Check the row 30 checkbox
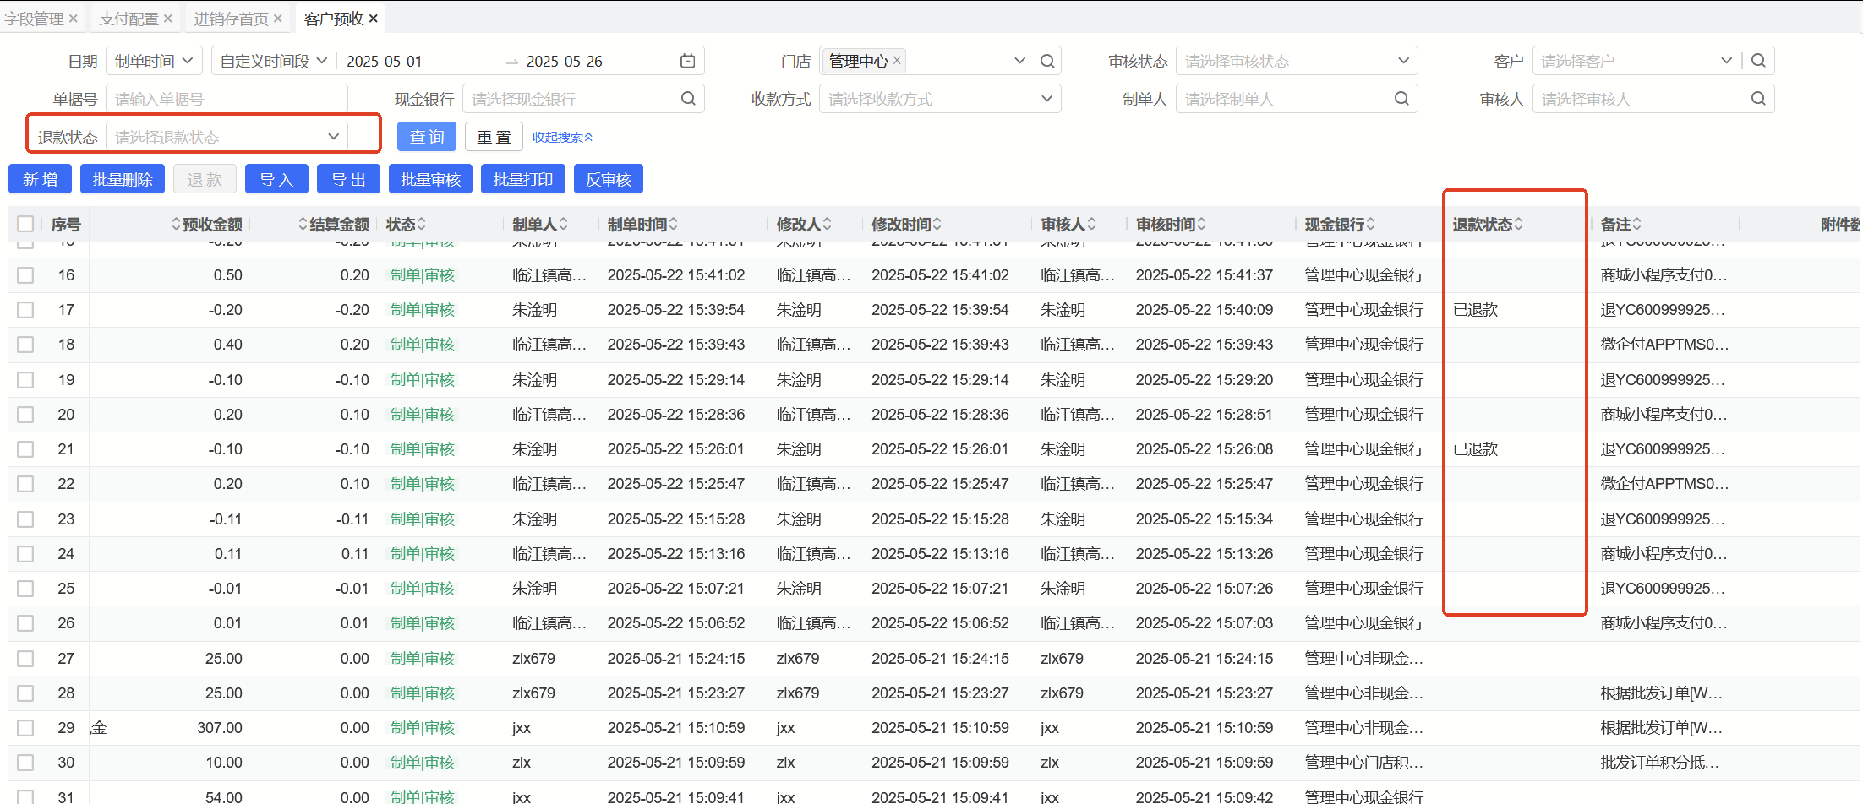1863x804 pixels. pyautogui.click(x=25, y=763)
